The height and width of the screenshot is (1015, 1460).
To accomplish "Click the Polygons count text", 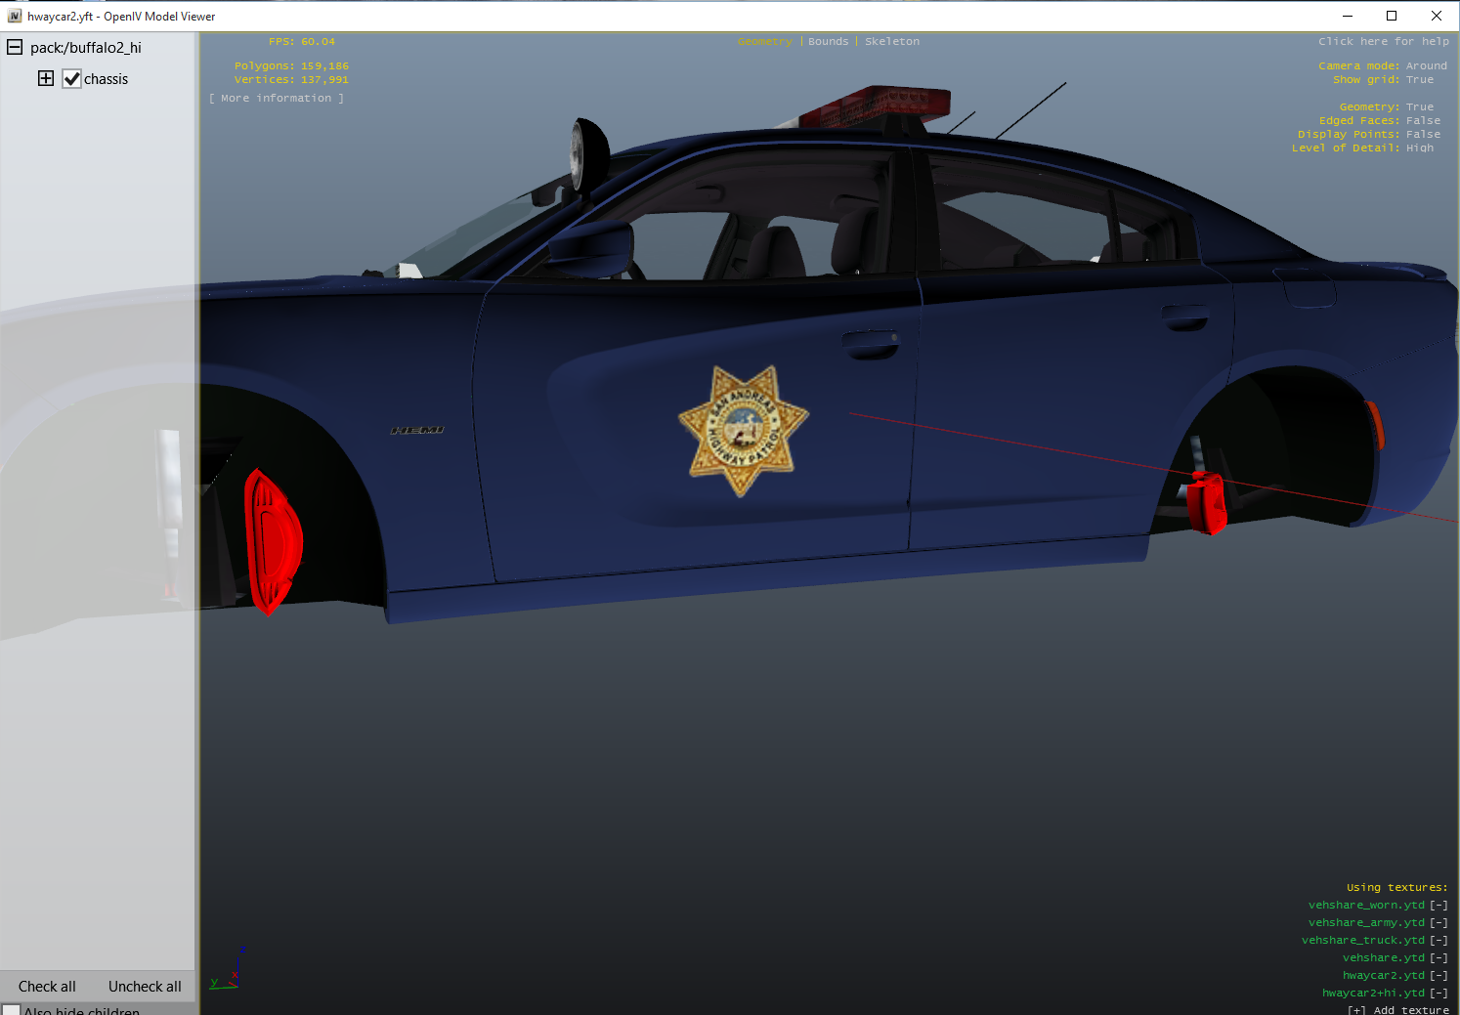I will point(291,65).
